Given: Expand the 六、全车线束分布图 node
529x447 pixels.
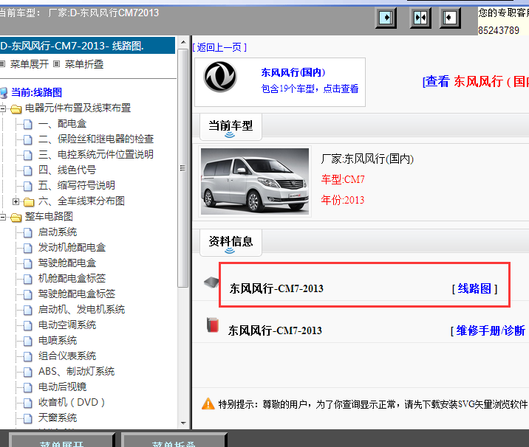Looking at the screenshot, I should pos(16,201).
